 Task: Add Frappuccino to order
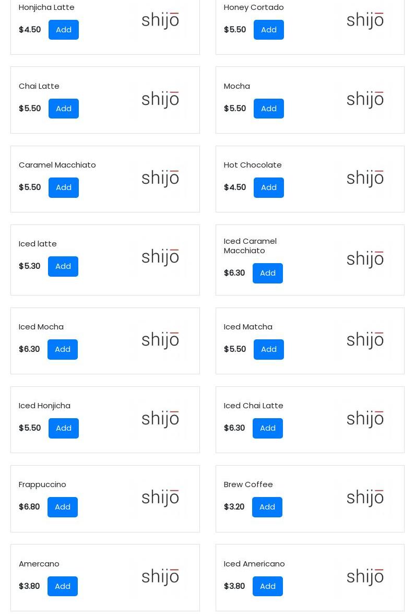click(63, 507)
